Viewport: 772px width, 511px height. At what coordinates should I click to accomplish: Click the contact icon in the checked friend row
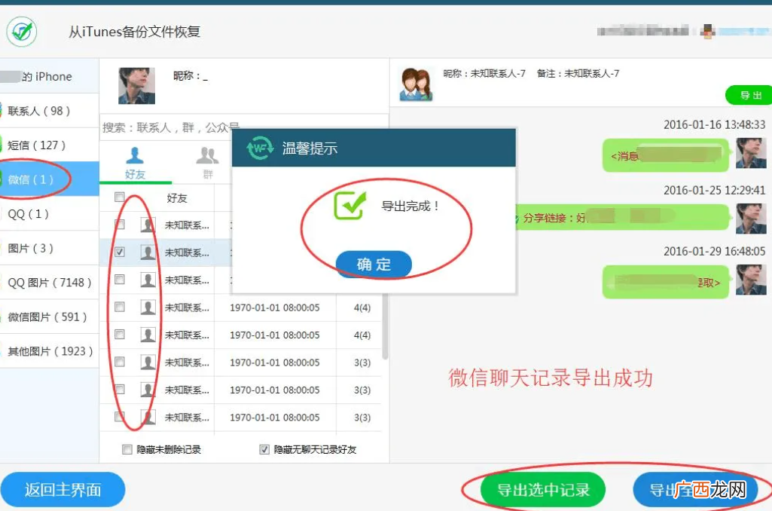(148, 252)
